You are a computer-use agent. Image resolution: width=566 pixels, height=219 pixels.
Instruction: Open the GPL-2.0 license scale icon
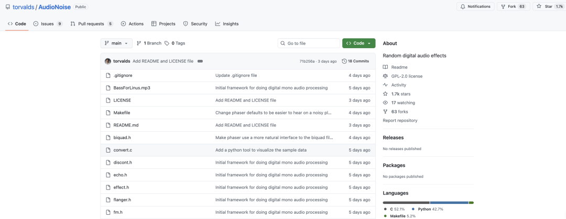(386, 76)
